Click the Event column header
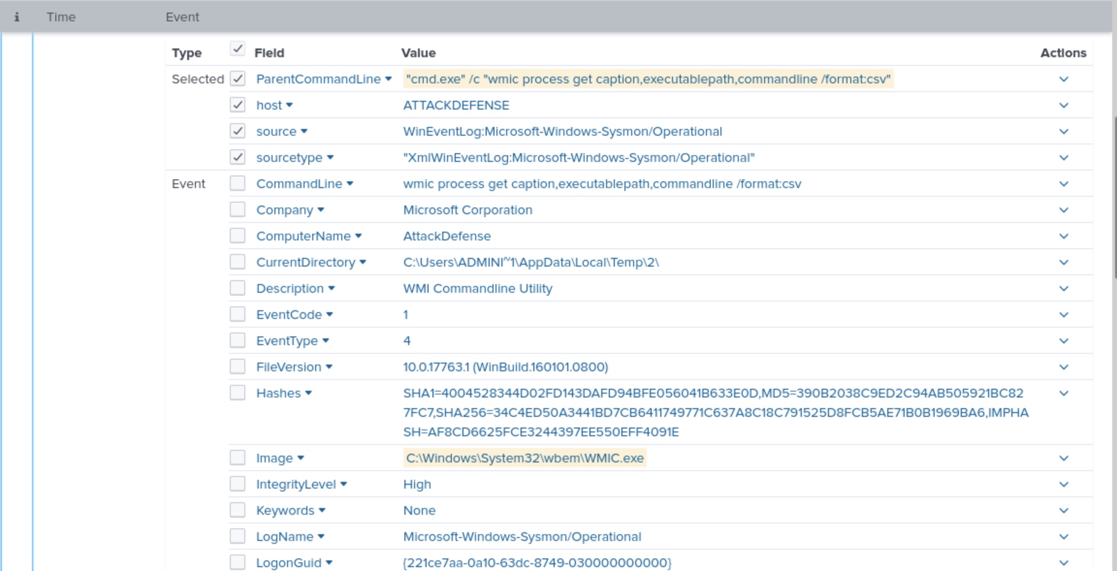1117x571 pixels. [182, 17]
